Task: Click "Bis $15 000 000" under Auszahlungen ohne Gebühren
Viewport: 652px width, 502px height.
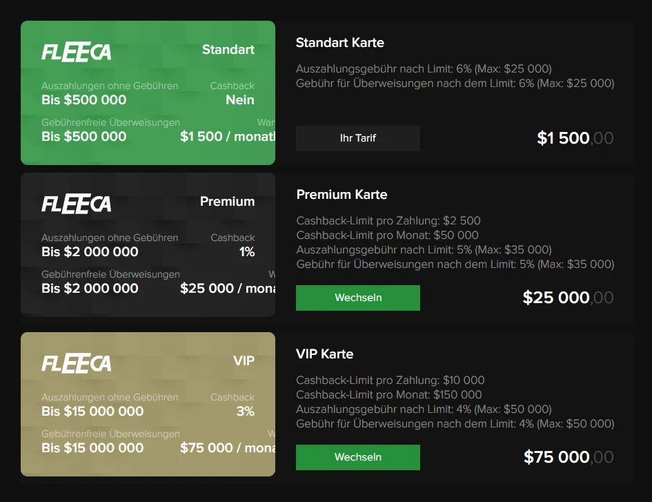Action: point(92,412)
